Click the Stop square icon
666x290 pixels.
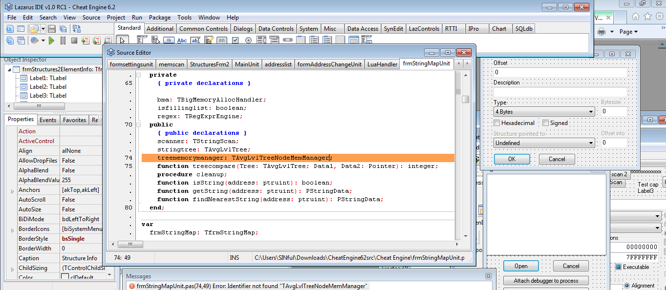coord(74,41)
